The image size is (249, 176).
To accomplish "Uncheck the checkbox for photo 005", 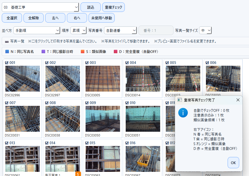I will click(167, 63).
